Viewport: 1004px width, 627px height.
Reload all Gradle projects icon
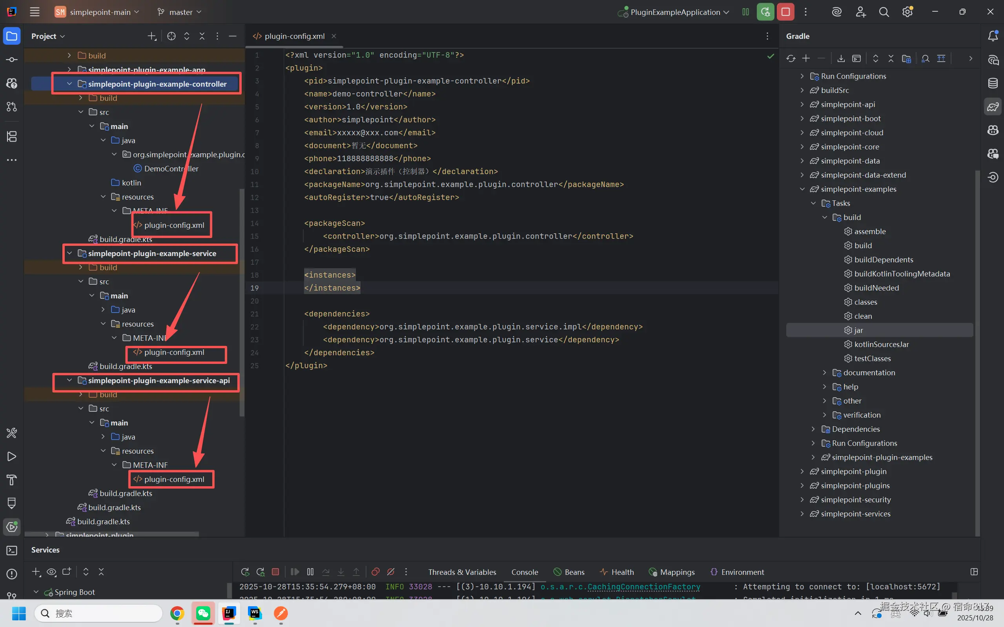[x=791, y=58]
